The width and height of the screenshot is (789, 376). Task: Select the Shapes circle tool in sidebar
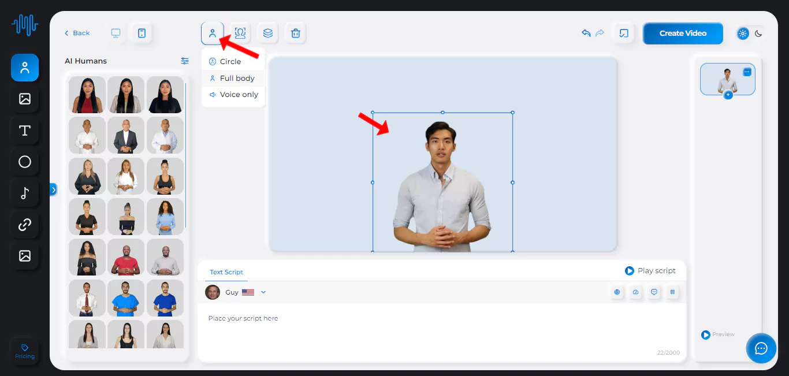[x=25, y=162]
